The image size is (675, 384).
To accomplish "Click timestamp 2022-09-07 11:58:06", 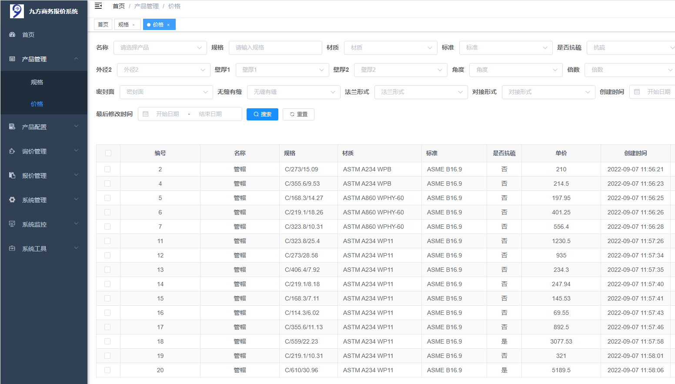I will click(x=635, y=370).
